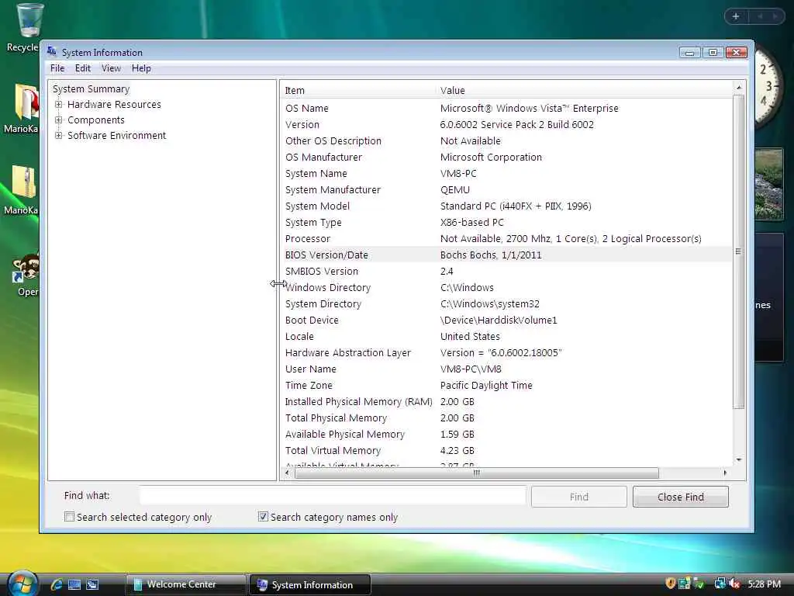794x596 pixels.
Task: Expand the Hardware Resources node
Action: (59, 105)
